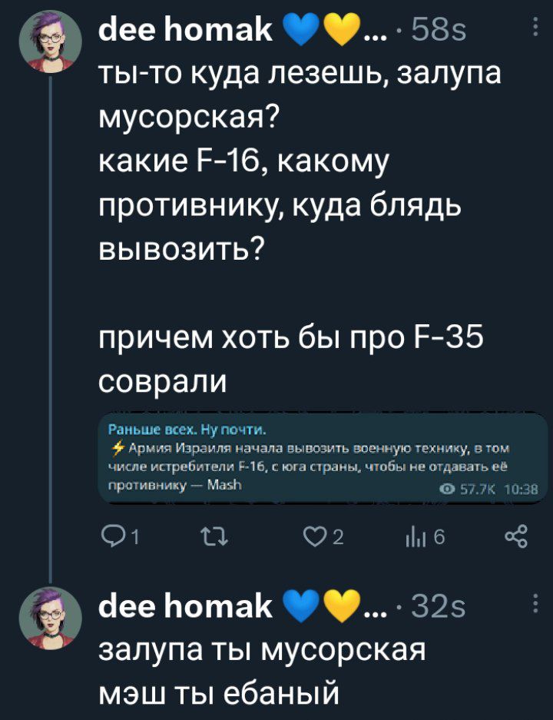Click the yellow heart emoji in the second tweet's name
This screenshot has height=720, width=553.
pyautogui.click(x=338, y=607)
